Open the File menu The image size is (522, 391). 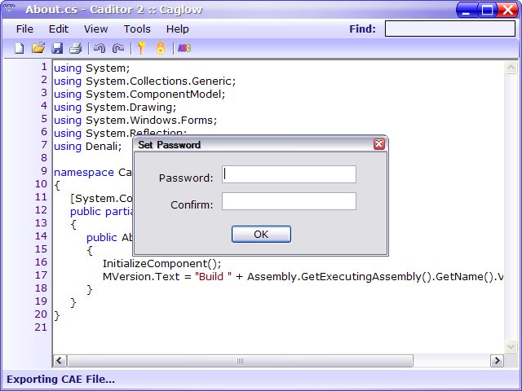[x=24, y=29]
